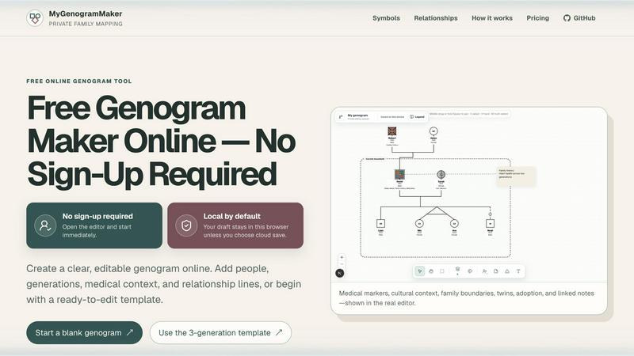This screenshot has width=634, height=356.
Task: Click the layout icon beside My genogram
Action: coord(341,116)
